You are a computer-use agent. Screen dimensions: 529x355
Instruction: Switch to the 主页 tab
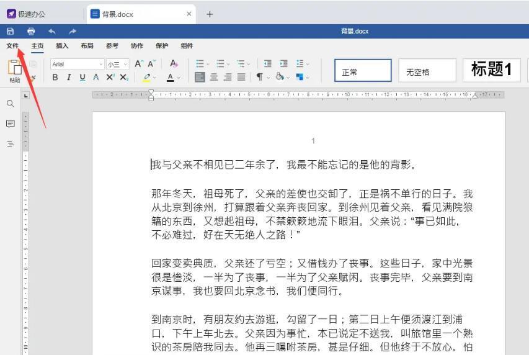37,45
